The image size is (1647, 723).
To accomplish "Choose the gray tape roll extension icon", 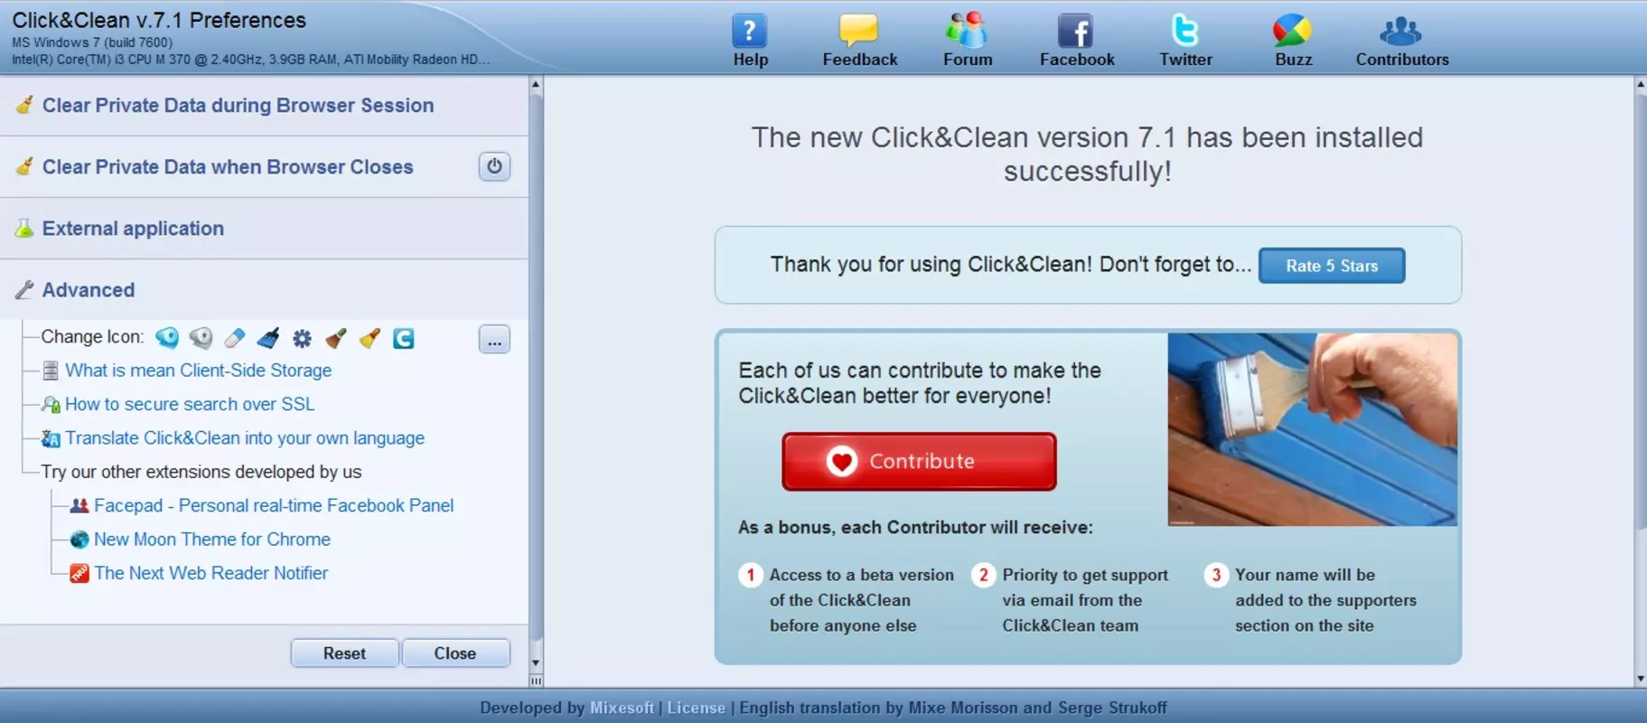I will [x=201, y=338].
